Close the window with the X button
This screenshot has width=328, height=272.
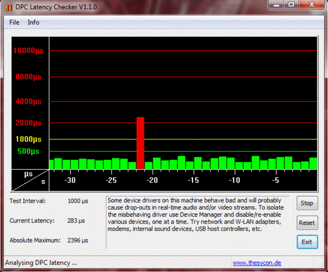tap(312, 5)
